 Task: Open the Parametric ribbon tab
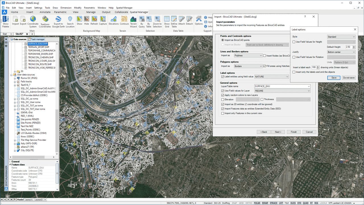click(x=60, y=12)
